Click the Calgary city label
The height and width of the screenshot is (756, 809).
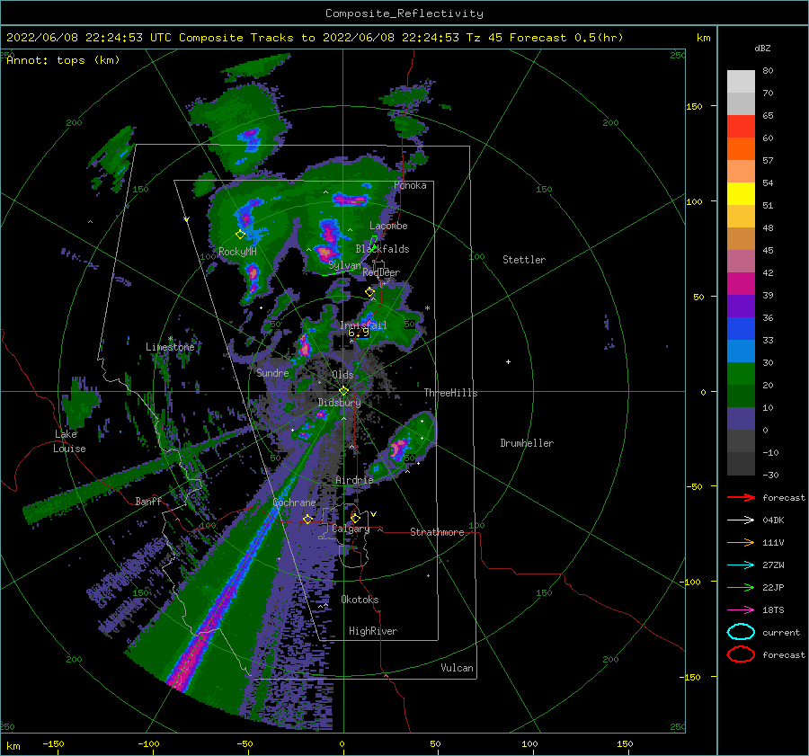click(x=351, y=529)
